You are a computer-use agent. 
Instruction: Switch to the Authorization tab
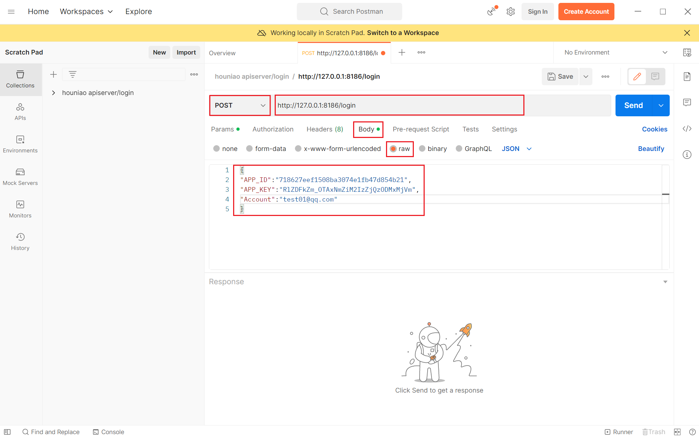[273, 129]
